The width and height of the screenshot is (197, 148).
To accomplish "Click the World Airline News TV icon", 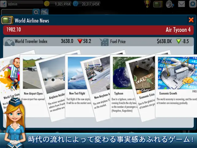I will (7, 20).
